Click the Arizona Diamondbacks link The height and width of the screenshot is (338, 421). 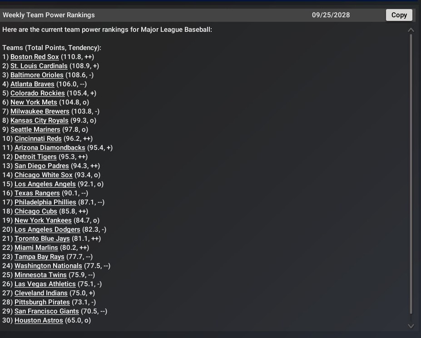(50, 148)
